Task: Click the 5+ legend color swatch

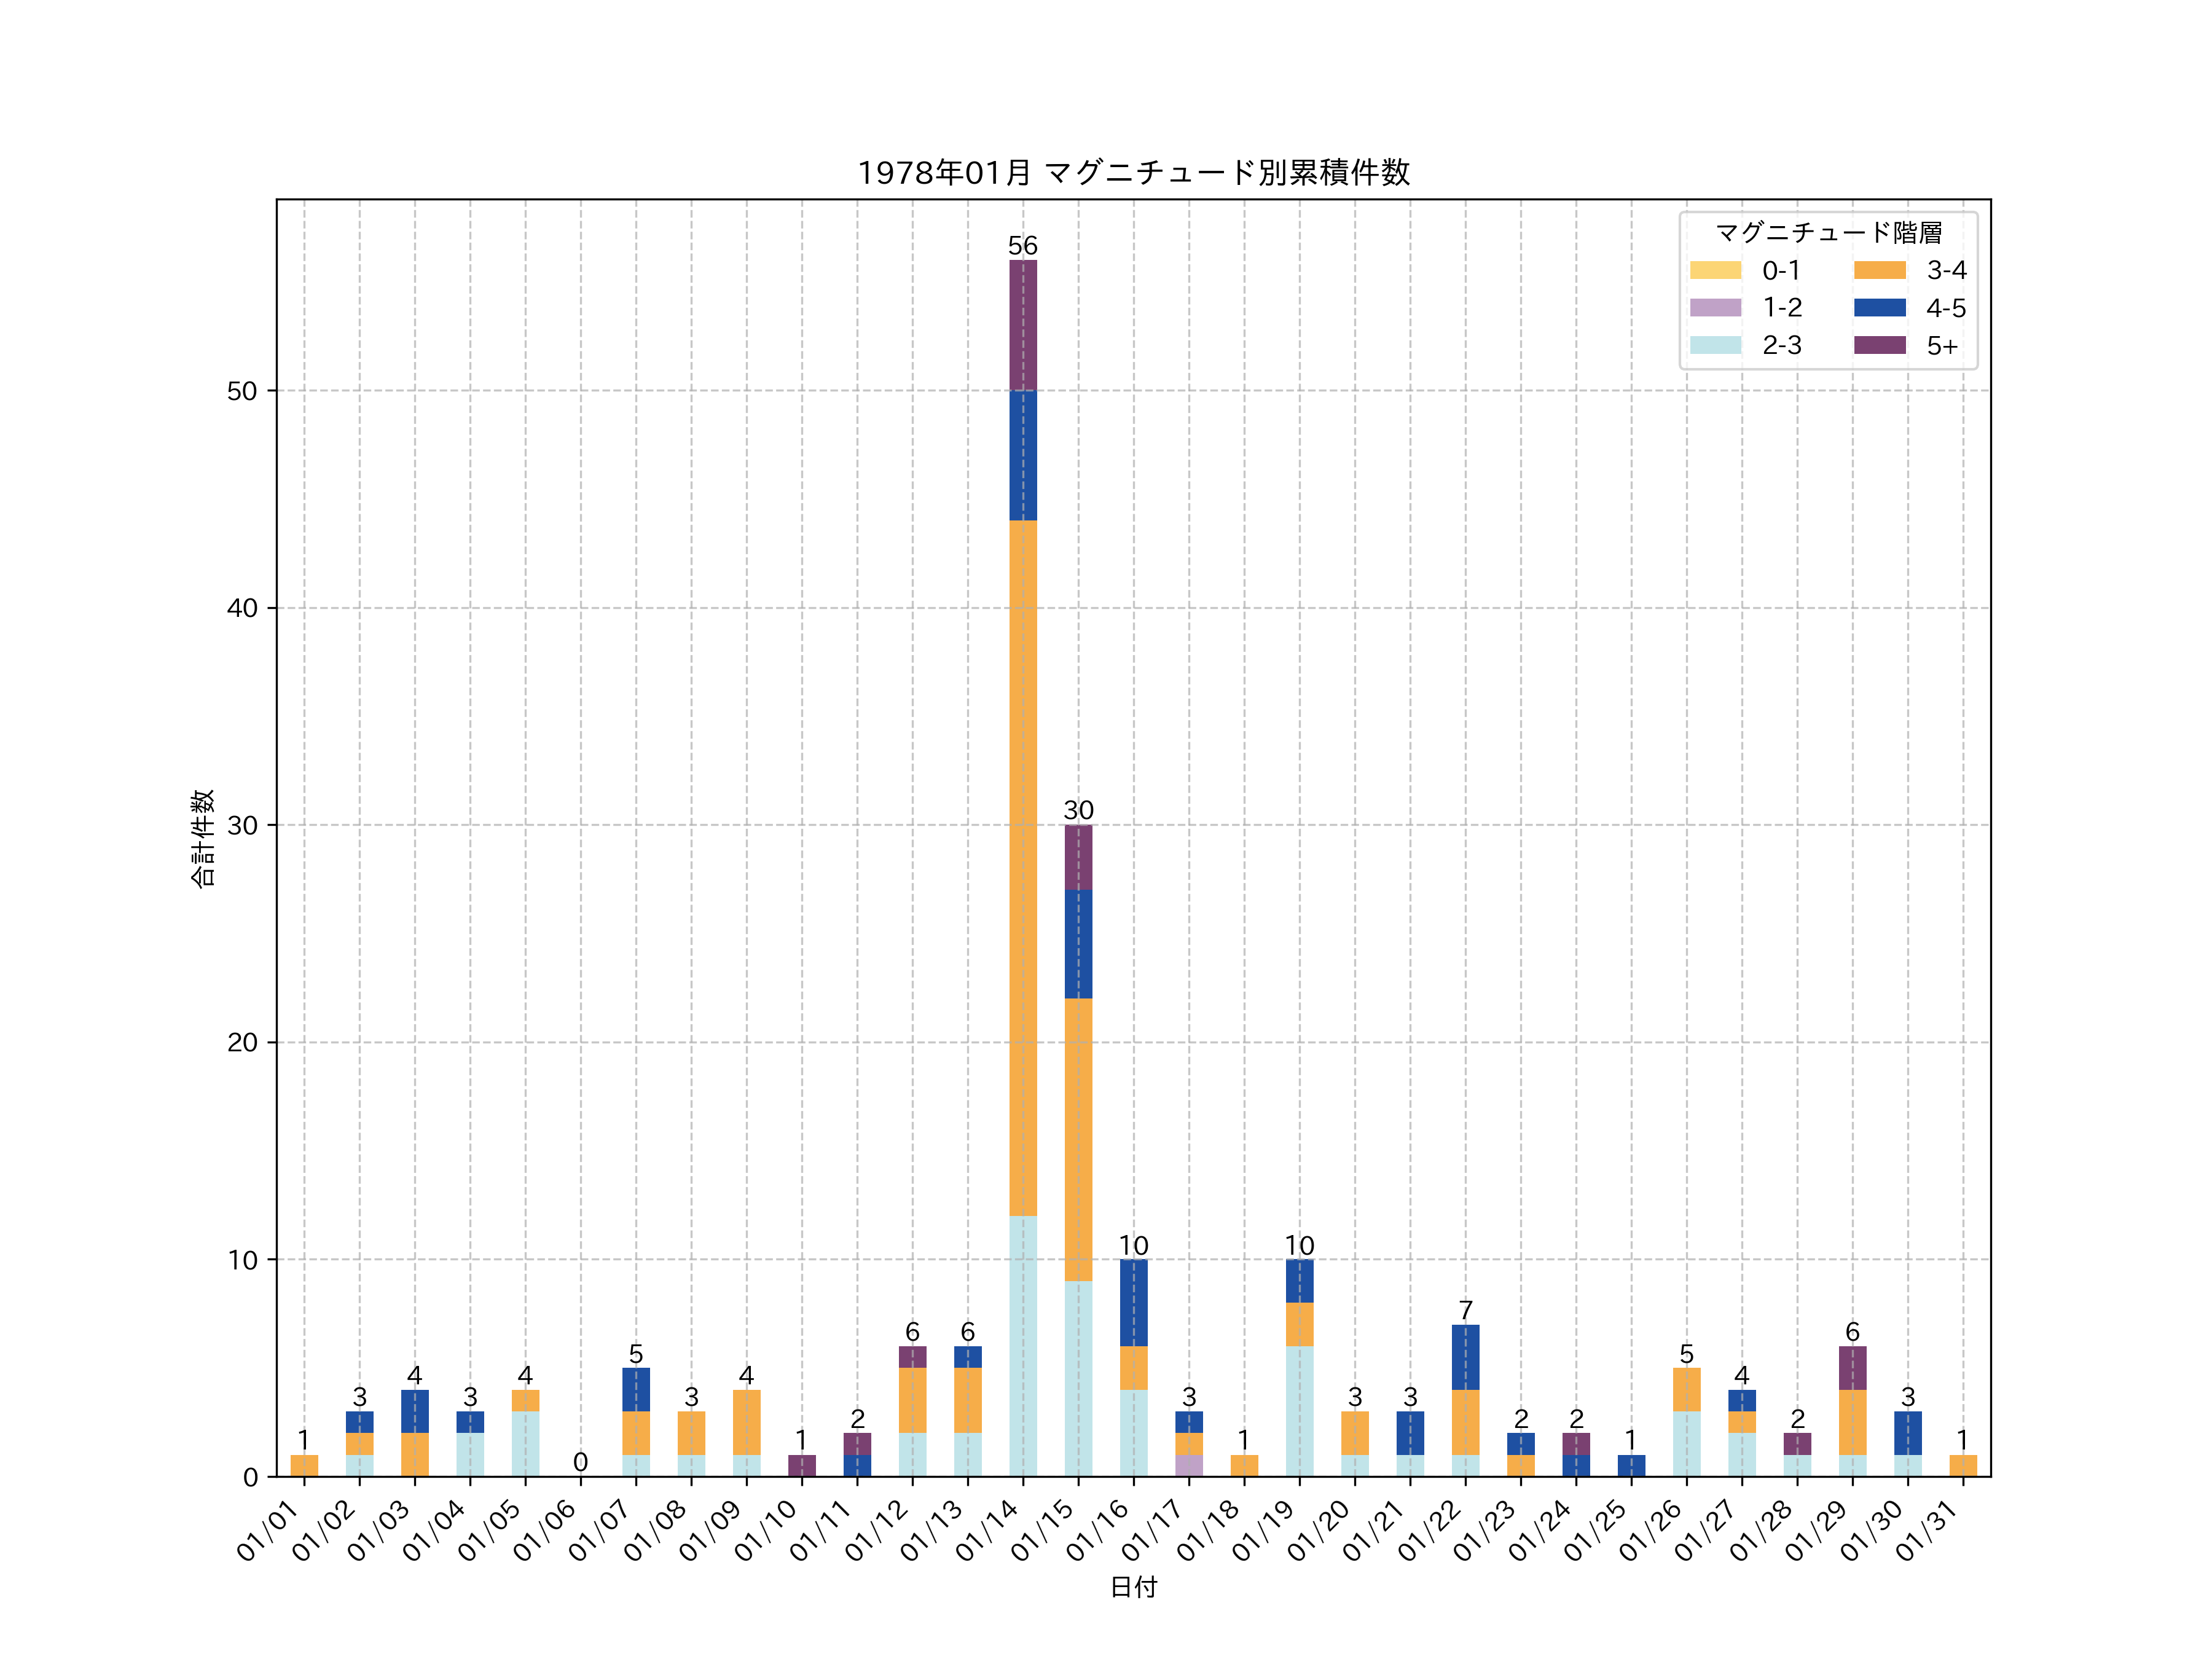Action: tap(1879, 345)
